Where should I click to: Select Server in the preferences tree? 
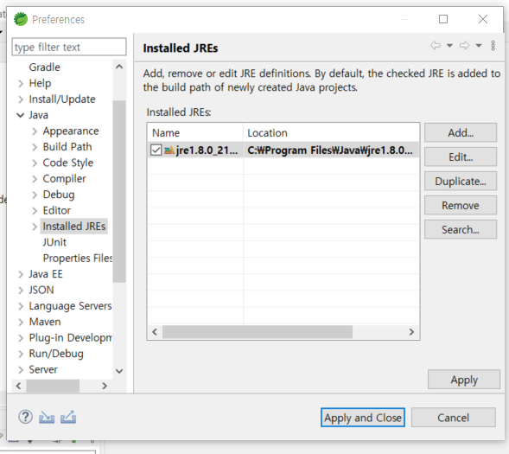click(43, 369)
